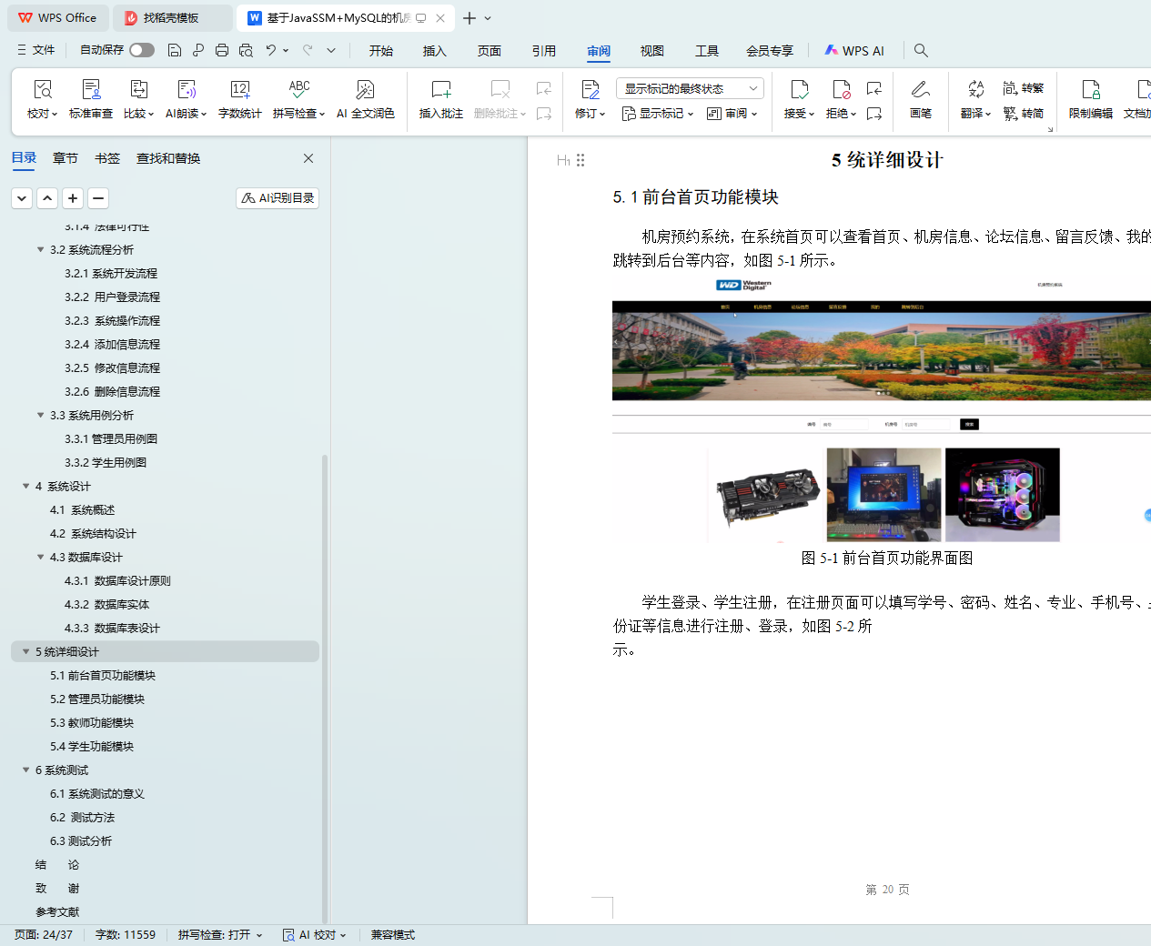The height and width of the screenshot is (946, 1151).
Task: Click the AI识别目录 button
Action: 278,198
